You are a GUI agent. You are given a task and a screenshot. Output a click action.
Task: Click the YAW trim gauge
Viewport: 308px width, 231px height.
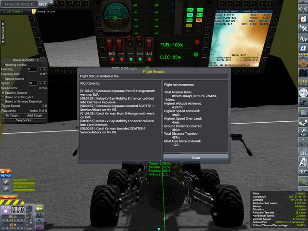click(13, 226)
